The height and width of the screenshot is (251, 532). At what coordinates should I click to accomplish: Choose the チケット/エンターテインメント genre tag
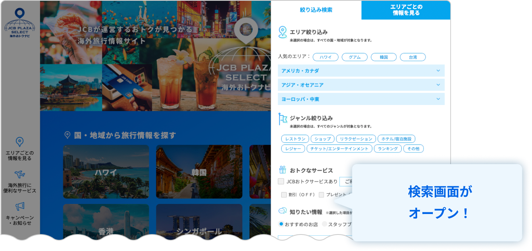(339, 149)
